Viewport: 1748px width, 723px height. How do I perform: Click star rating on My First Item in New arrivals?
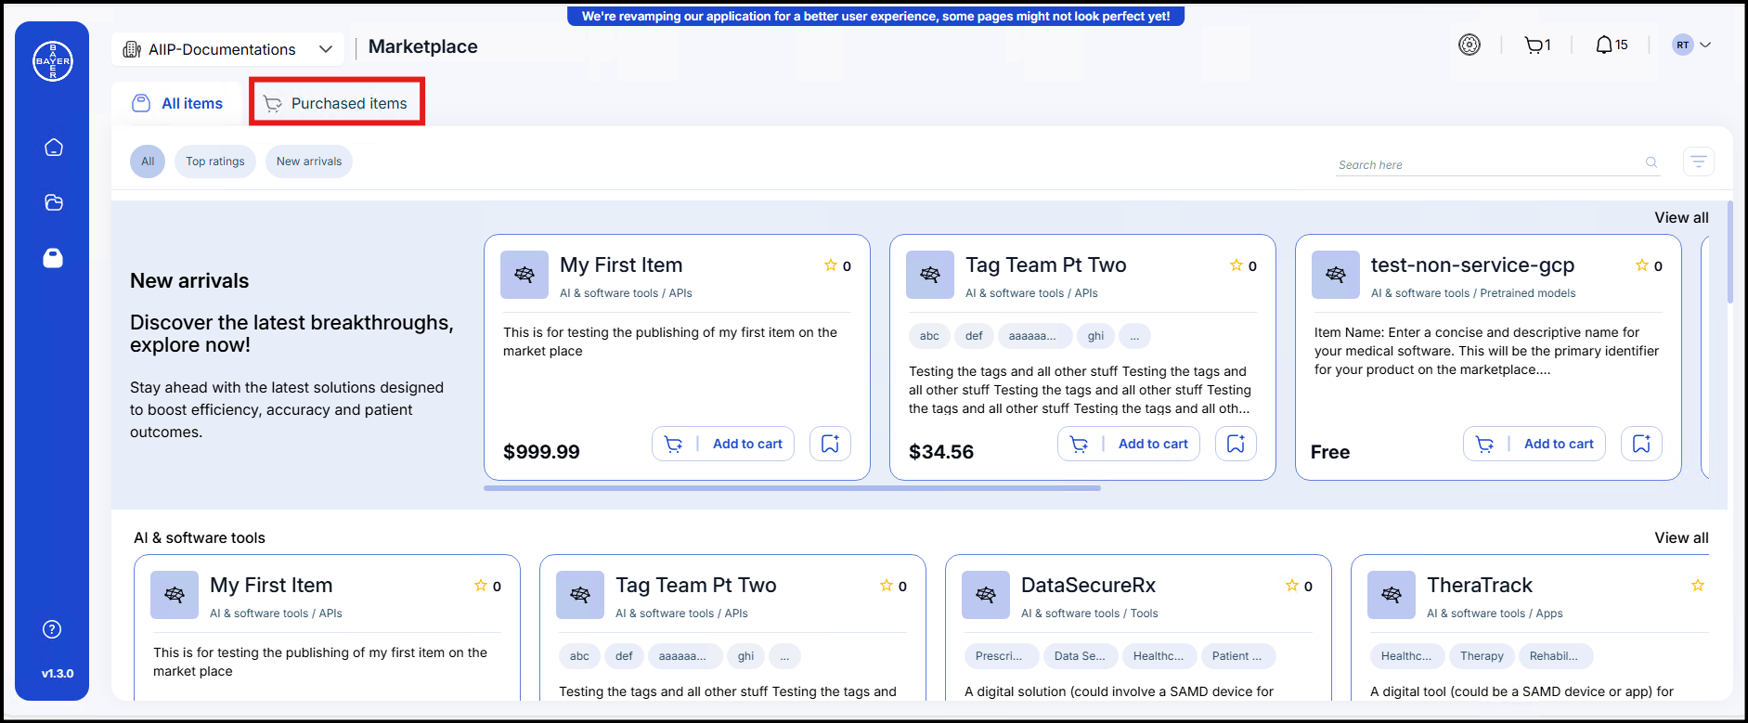tap(831, 265)
